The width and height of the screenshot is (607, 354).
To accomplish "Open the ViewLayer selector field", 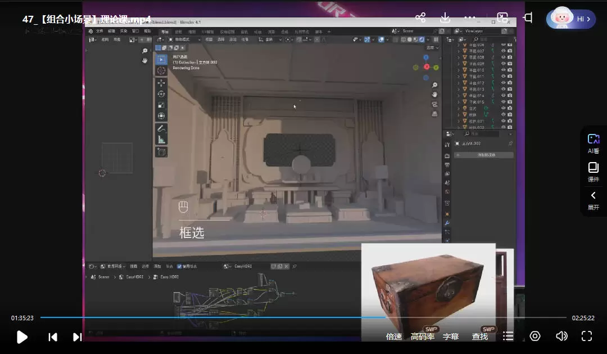I will pyautogui.click(x=483, y=31).
